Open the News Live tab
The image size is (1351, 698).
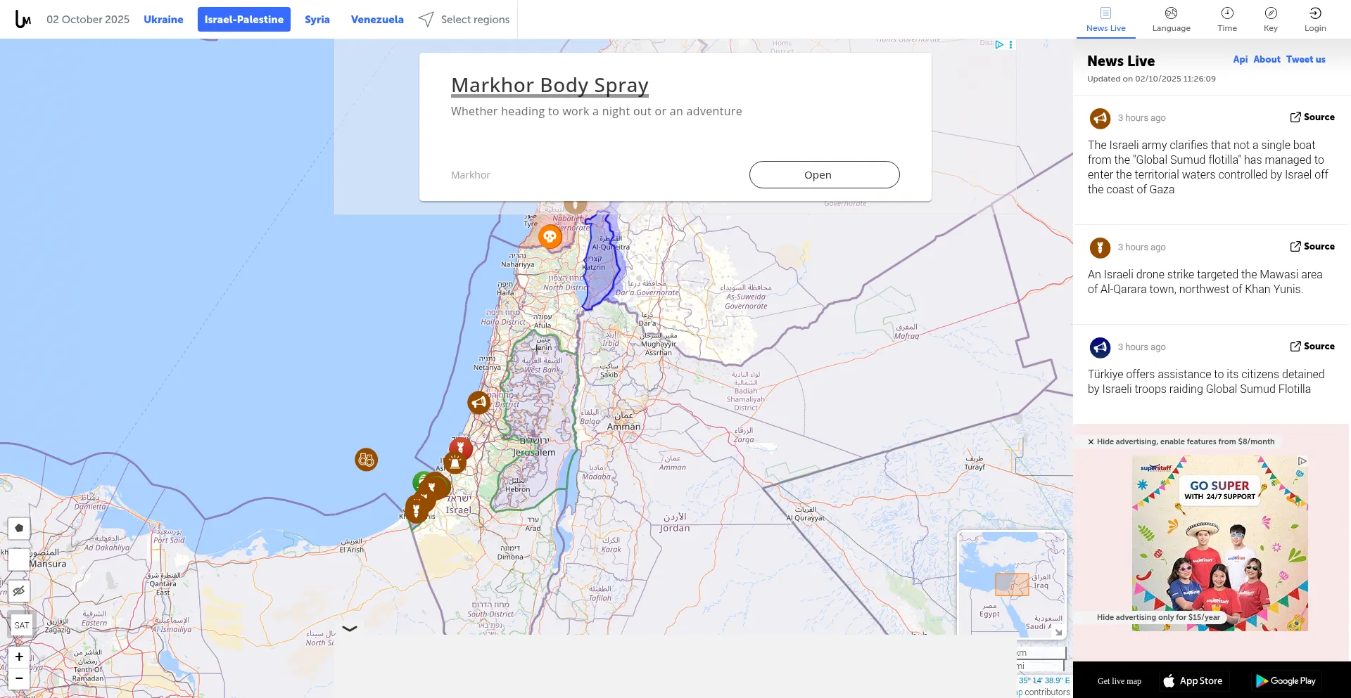click(x=1105, y=19)
